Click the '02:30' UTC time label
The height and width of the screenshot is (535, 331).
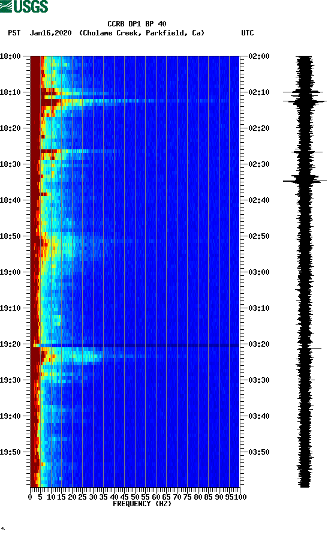click(259, 164)
